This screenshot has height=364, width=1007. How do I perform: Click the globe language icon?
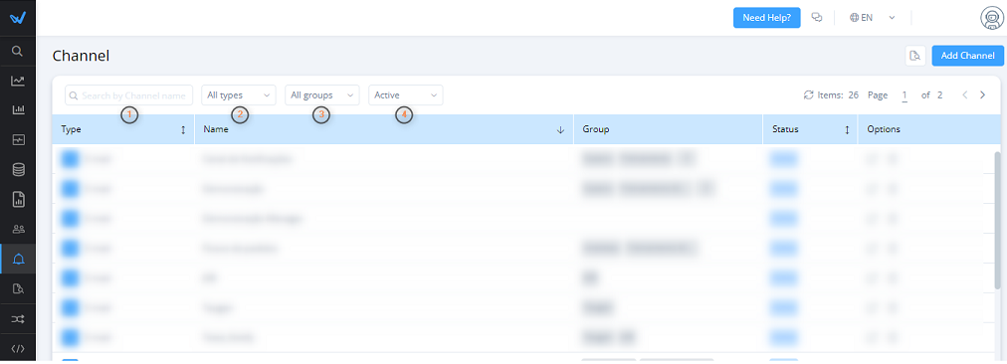coord(854,18)
